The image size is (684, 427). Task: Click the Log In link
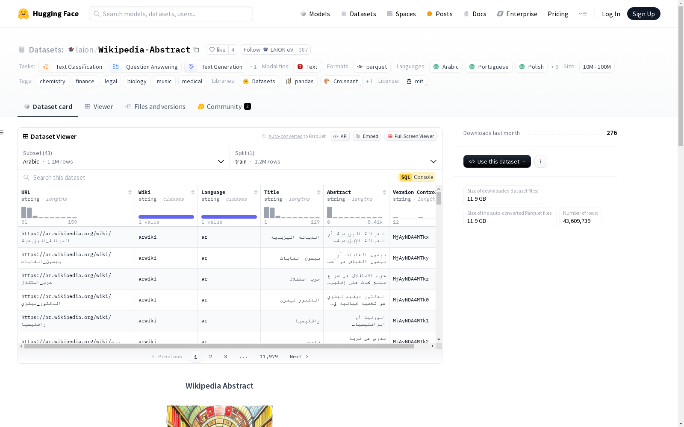tap(611, 14)
